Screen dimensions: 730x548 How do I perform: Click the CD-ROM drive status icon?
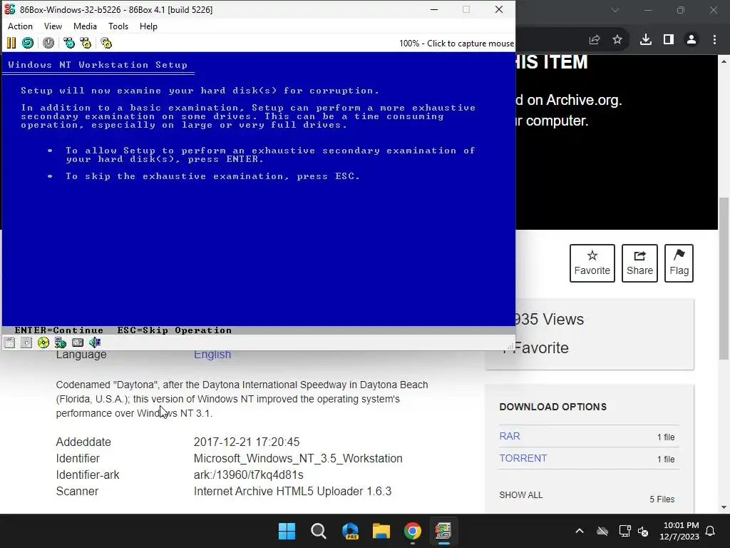pos(43,343)
